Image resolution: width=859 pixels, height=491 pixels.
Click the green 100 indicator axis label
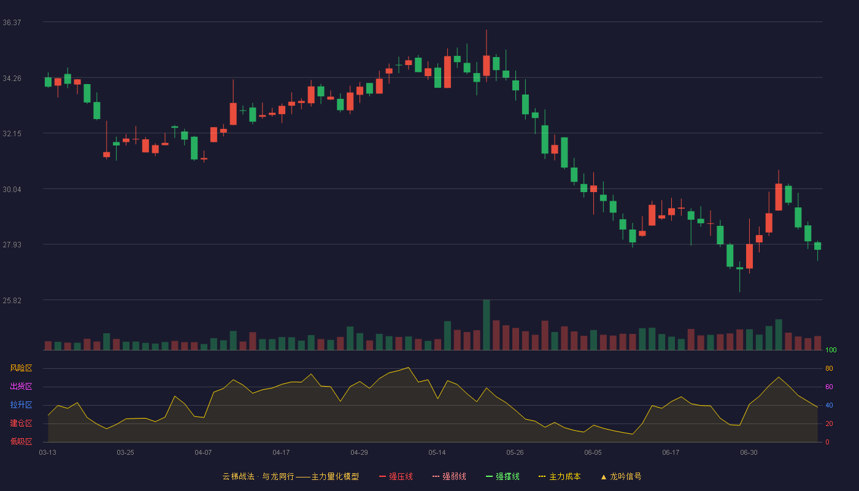[831, 350]
